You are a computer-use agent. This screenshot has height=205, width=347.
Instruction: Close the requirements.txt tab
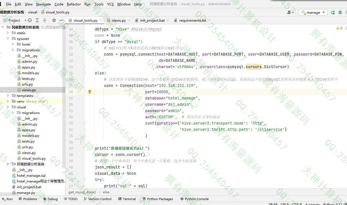[x=209, y=20]
